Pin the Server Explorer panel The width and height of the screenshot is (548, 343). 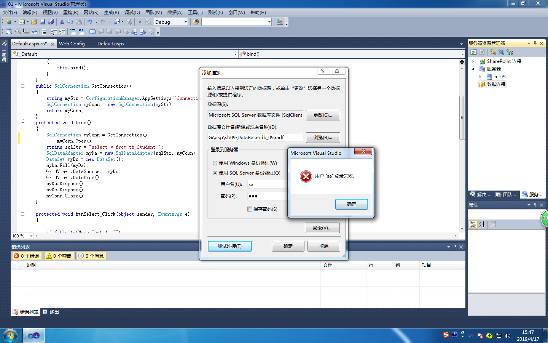[535, 43]
